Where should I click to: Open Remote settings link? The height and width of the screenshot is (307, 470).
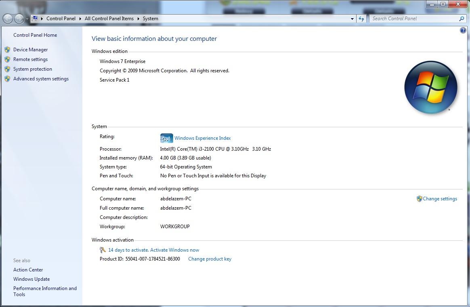point(30,59)
